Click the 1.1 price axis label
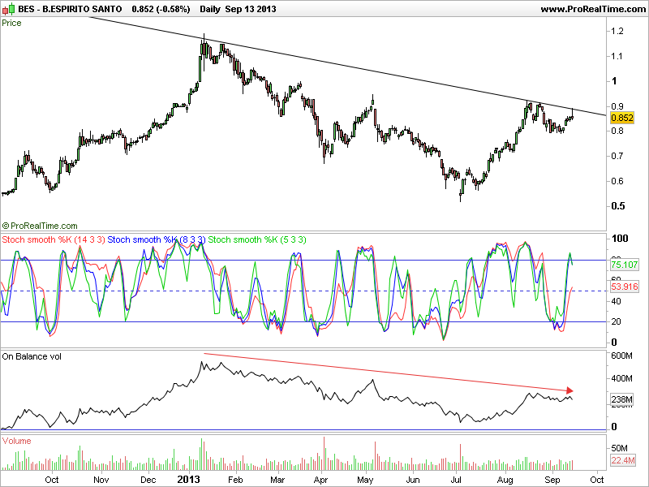Screen dimensions: 649x487 [x=617, y=56]
